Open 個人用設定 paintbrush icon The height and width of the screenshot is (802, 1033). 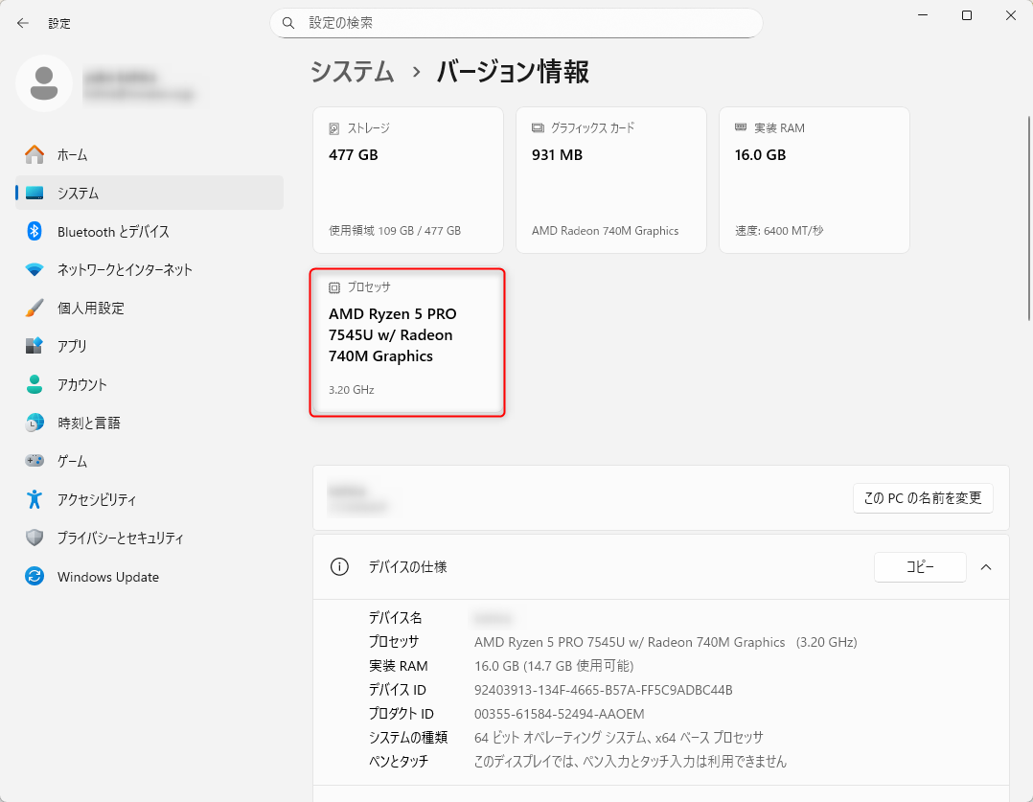[34, 308]
